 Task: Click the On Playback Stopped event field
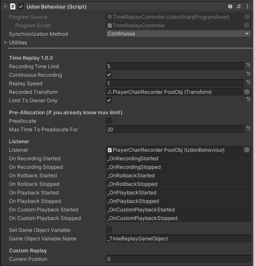179,201
